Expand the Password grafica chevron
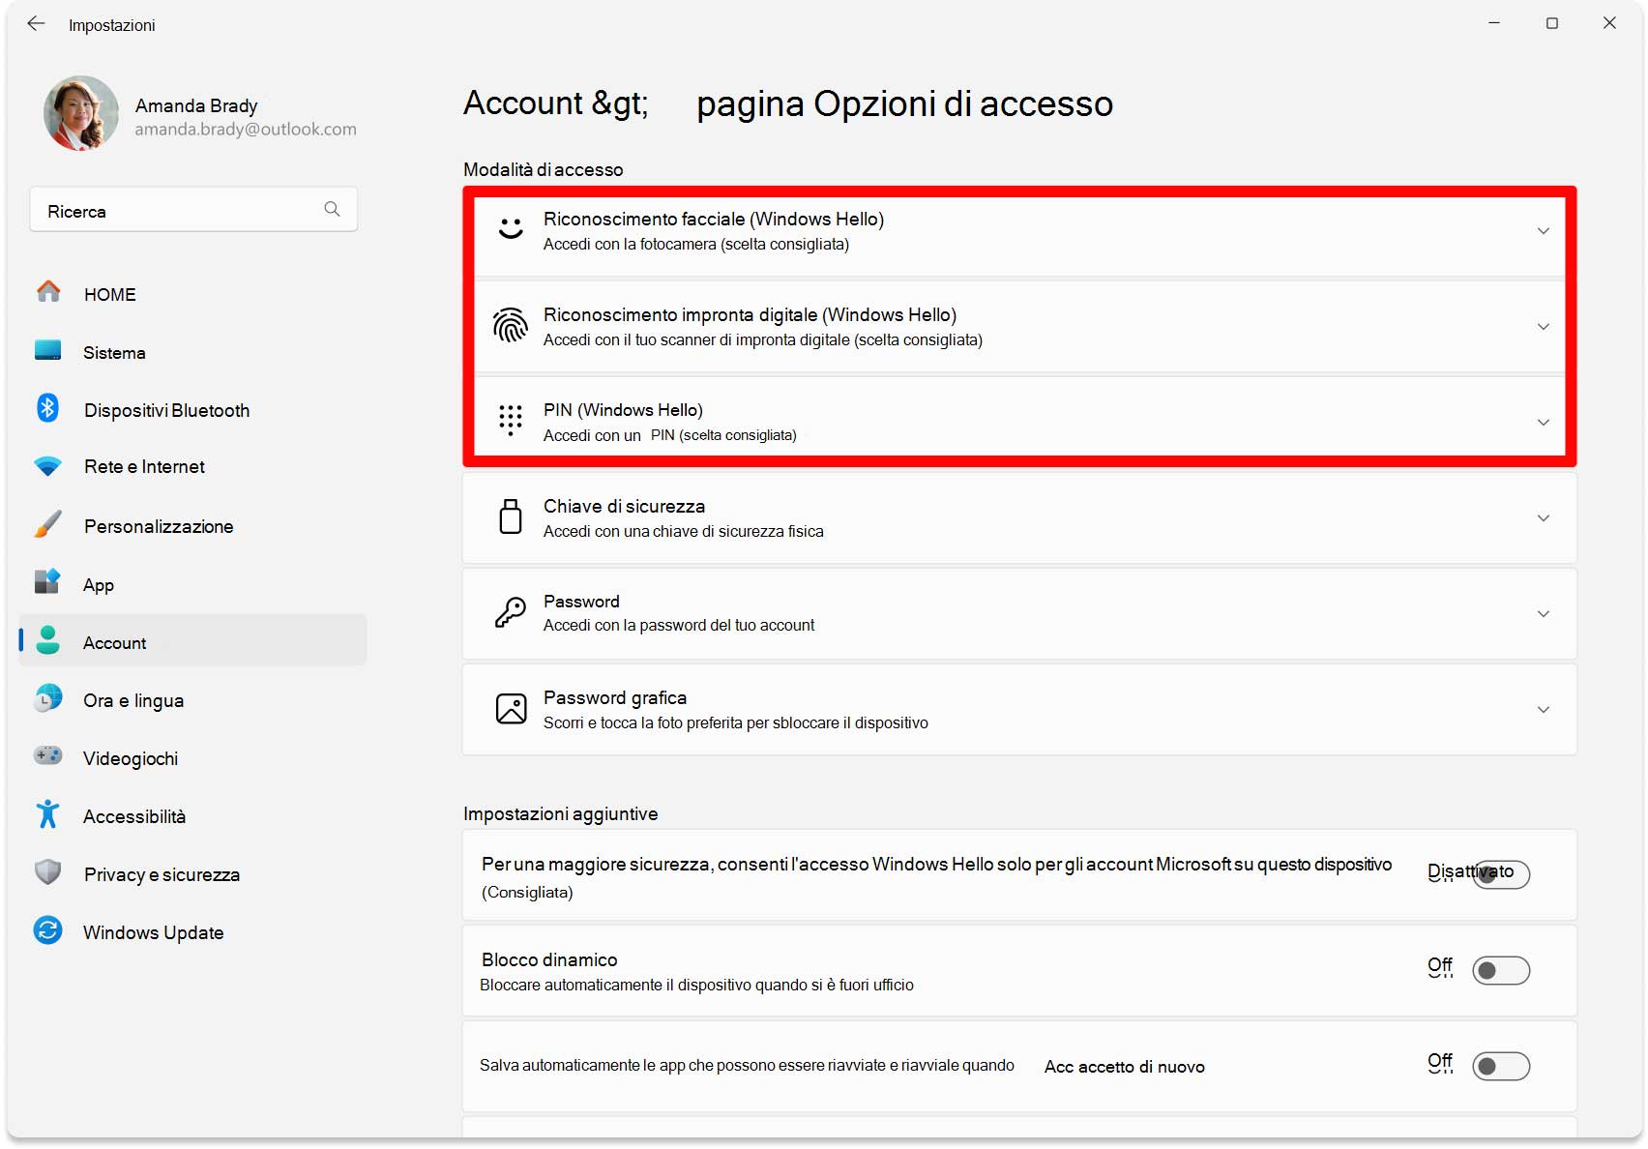This screenshot has height=1149, width=1648. 1543,710
